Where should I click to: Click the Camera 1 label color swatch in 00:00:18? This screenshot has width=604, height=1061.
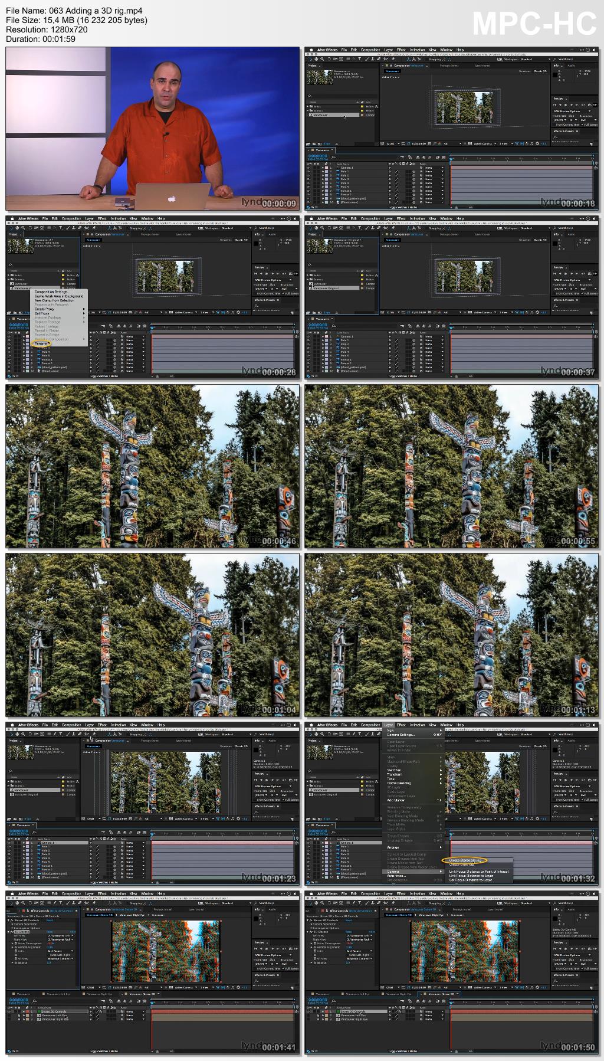326,168
